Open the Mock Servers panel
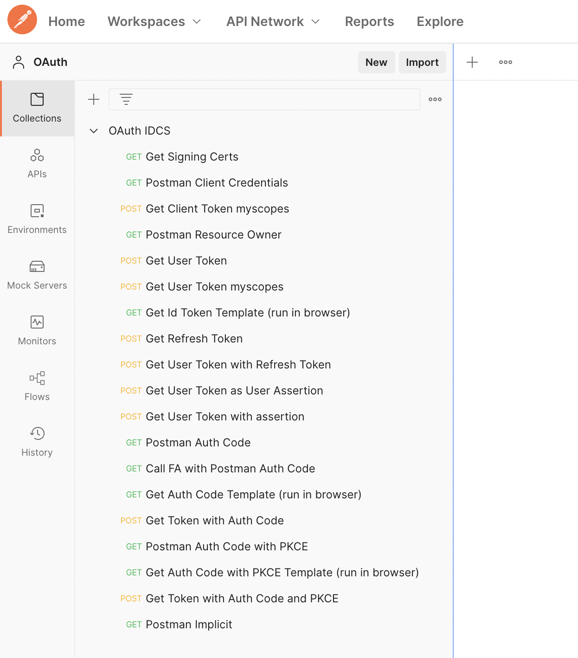 pyautogui.click(x=37, y=275)
